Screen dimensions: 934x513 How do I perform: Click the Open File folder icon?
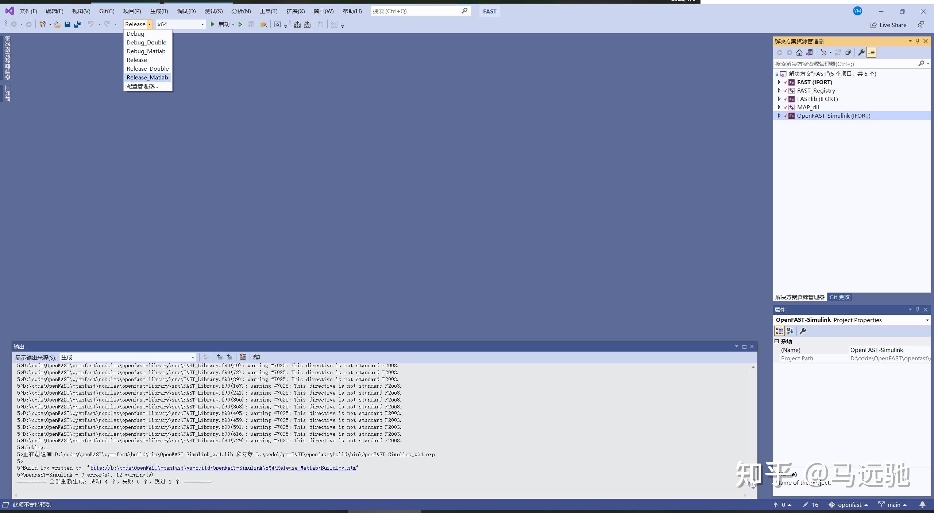click(x=57, y=24)
